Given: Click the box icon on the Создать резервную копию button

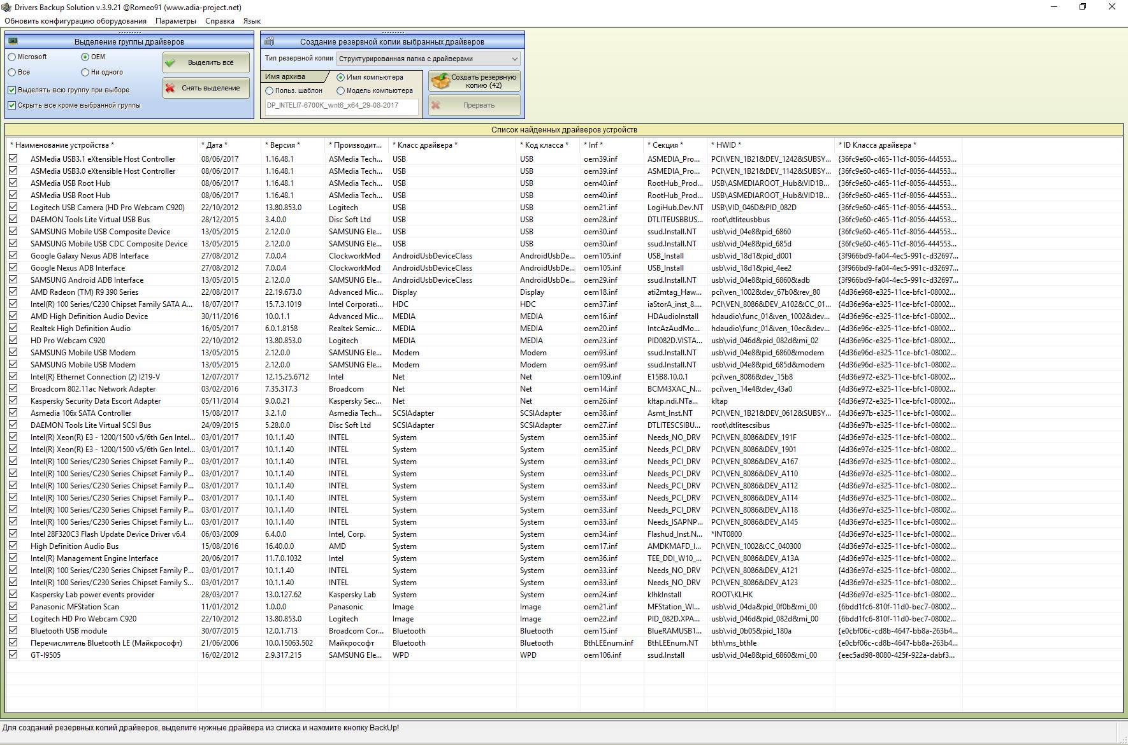Looking at the screenshot, I should (x=440, y=81).
